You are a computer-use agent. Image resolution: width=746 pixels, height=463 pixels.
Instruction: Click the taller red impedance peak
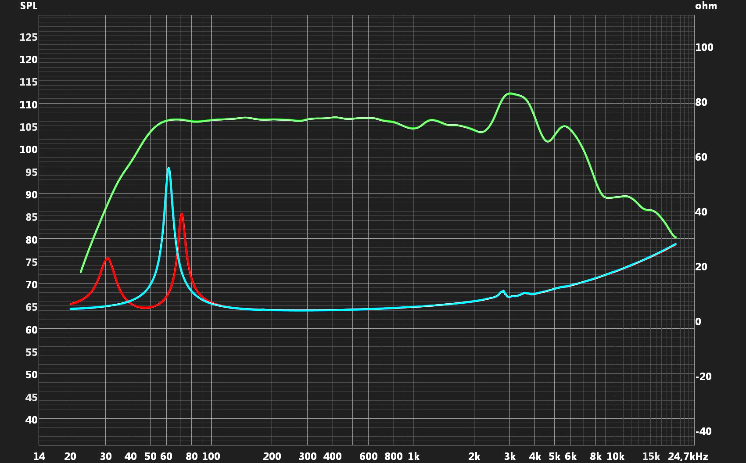182,215
